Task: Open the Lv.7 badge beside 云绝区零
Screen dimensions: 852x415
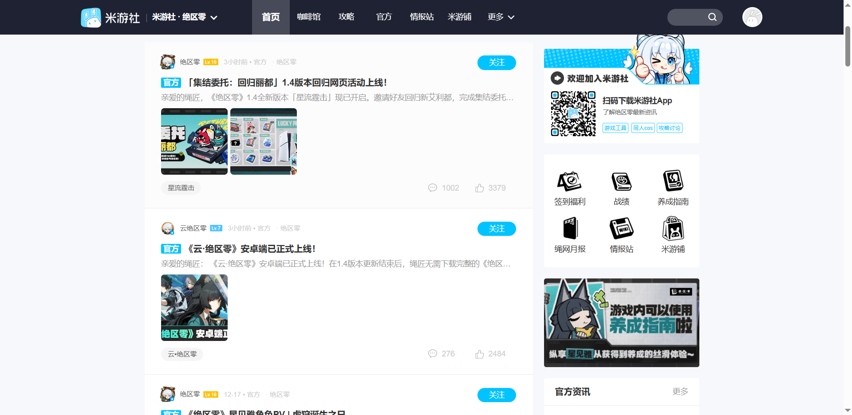Action: [x=216, y=228]
